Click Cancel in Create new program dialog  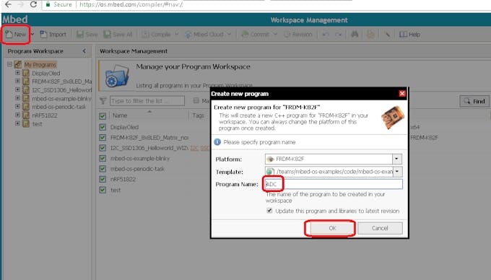click(x=380, y=228)
